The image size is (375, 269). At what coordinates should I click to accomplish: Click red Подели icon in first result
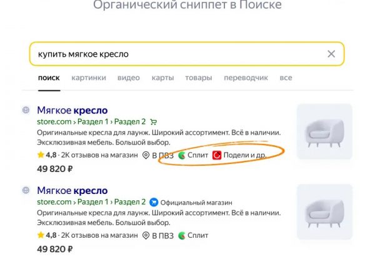point(217,155)
